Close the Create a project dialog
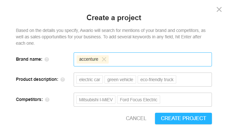This screenshot has height=138, width=228. [x=219, y=10]
